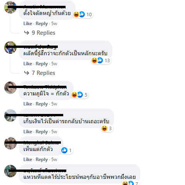Like the comment with one thumbs-up reaction
This screenshot has width=185, height=185.
click(28, 160)
